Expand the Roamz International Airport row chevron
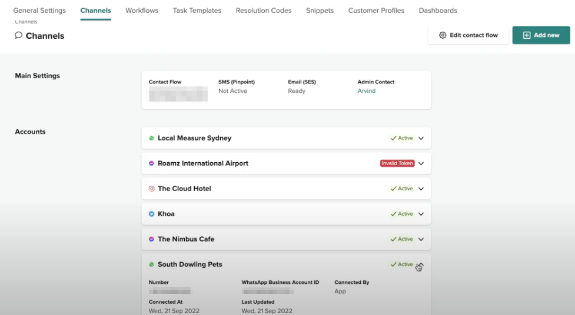The height and width of the screenshot is (315, 575). [421, 163]
